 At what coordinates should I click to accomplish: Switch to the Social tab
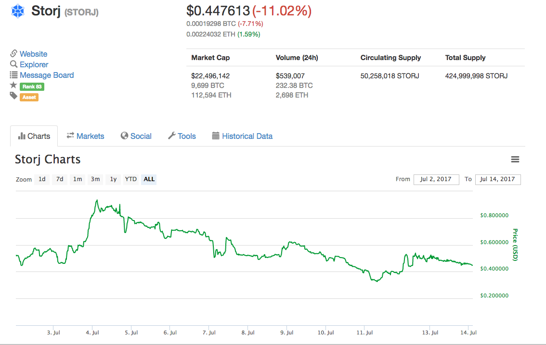click(x=136, y=136)
